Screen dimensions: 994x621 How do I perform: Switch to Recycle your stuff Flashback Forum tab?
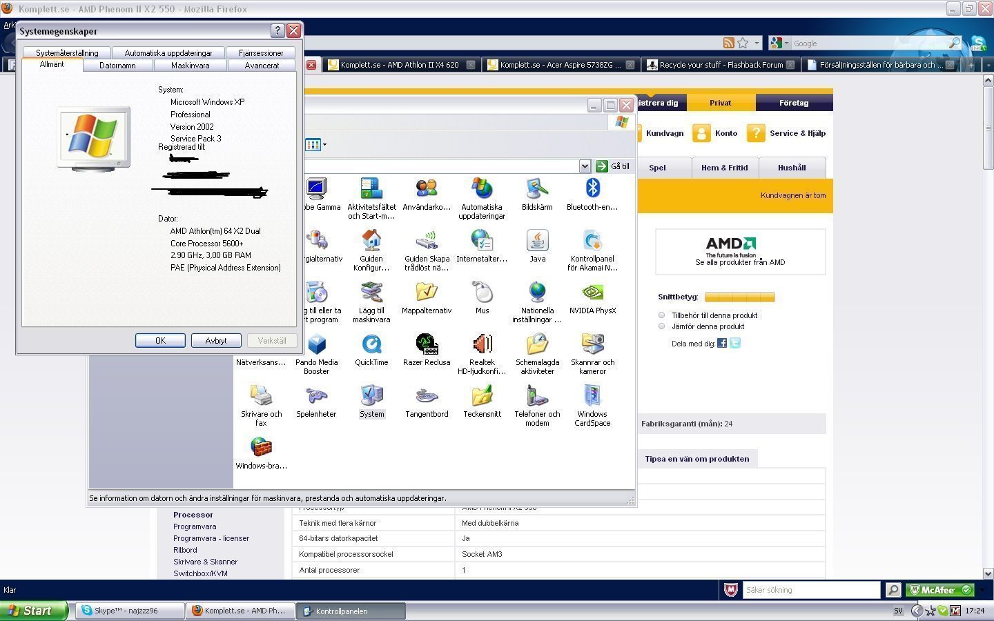point(721,65)
